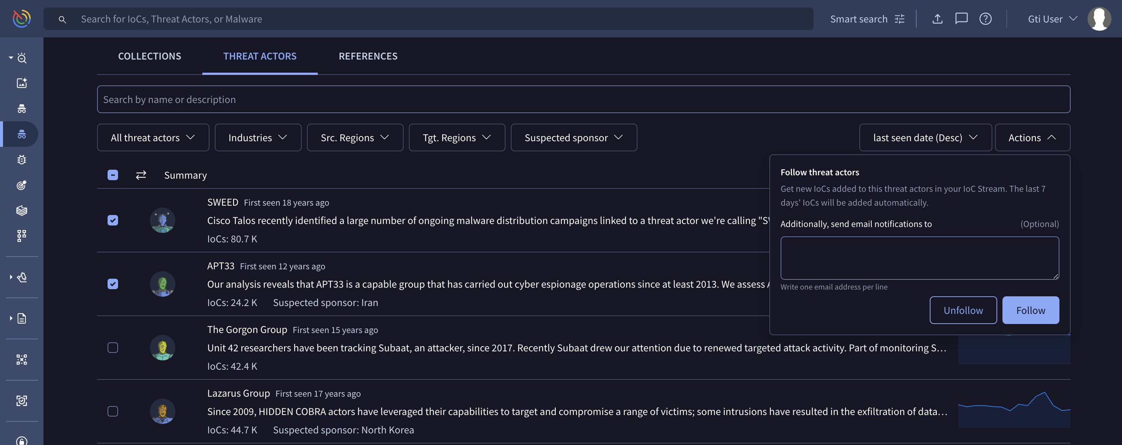Open the reports document sidebar icon

pos(22,318)
